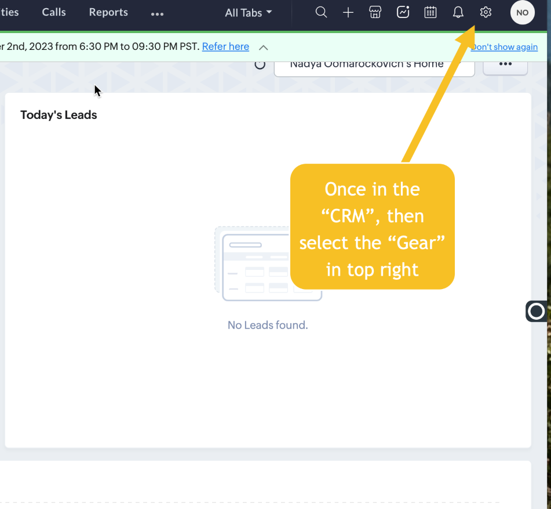Expand the All Tabs dropdown
Image resolution: width=551 pixels, height=509 pixels.
[248, 12]
